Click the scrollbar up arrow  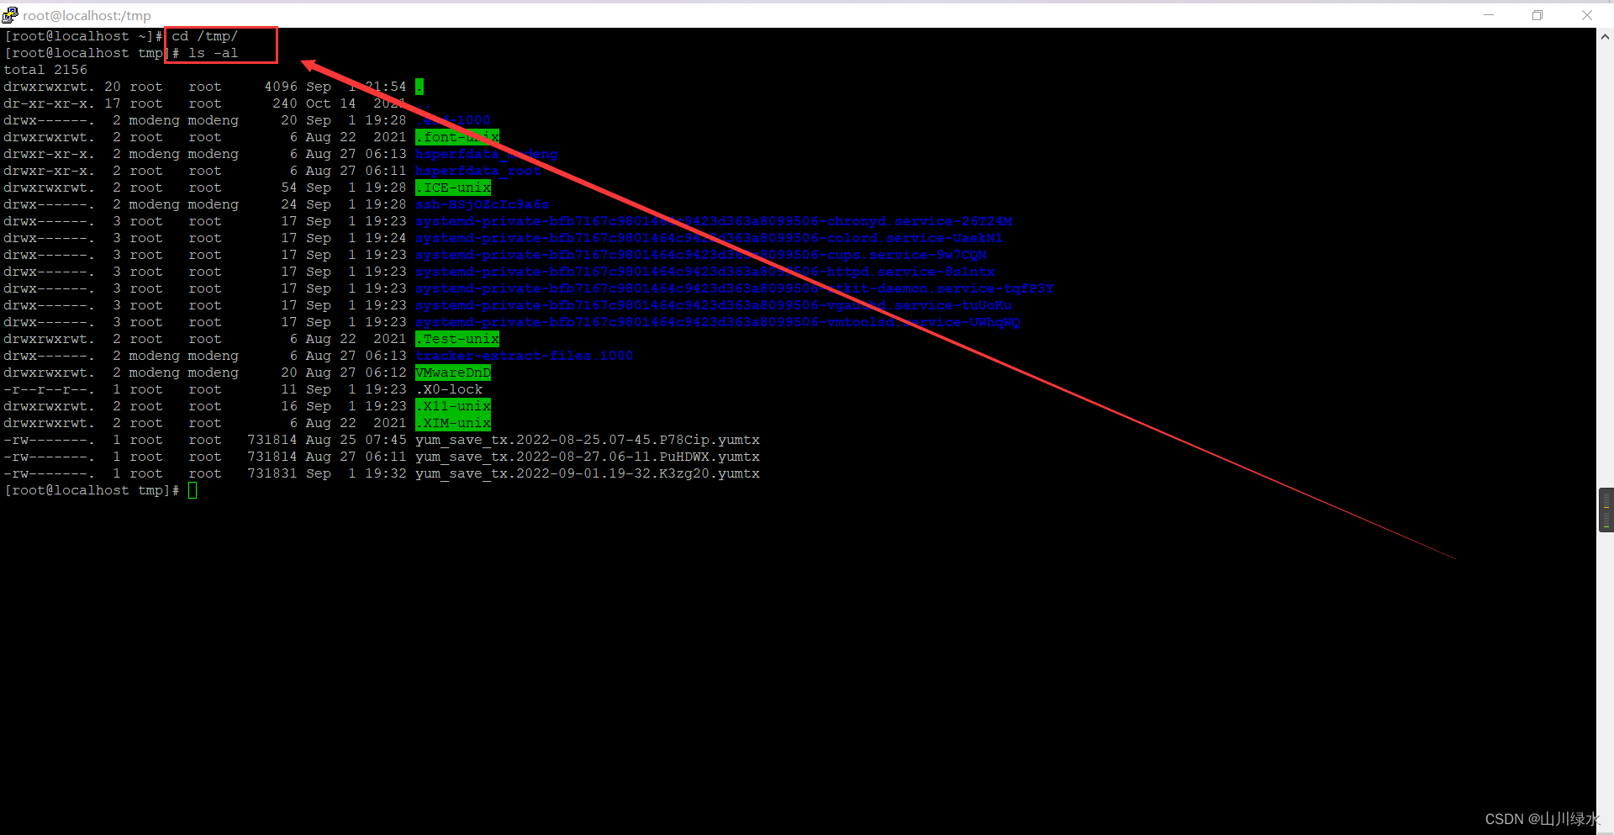(1605, 36)
